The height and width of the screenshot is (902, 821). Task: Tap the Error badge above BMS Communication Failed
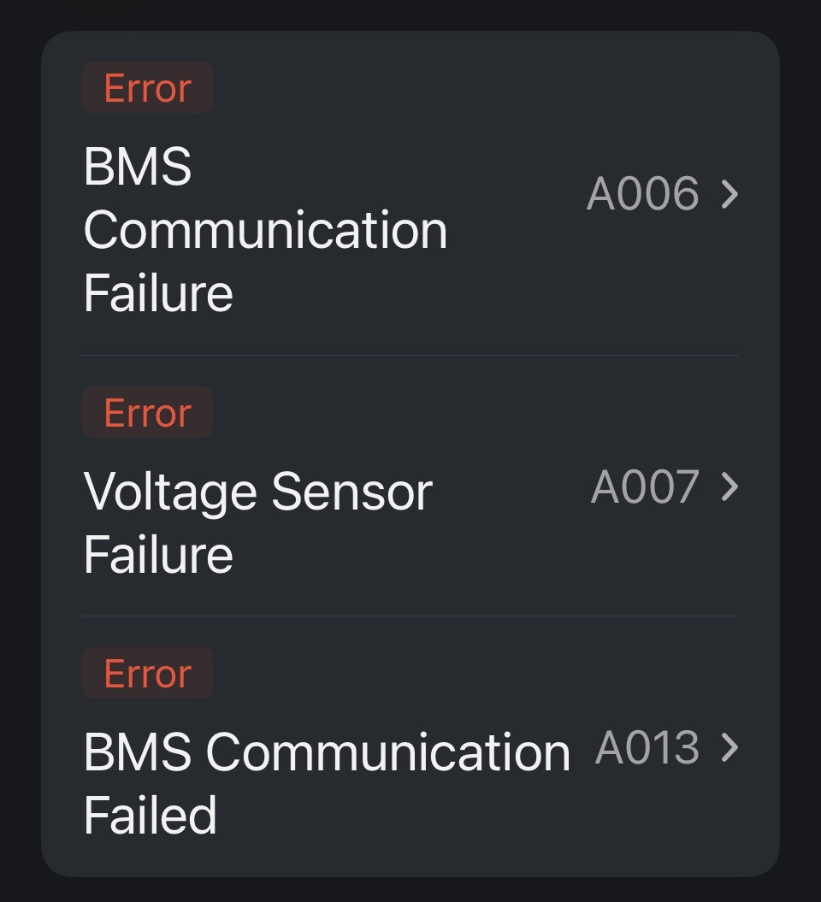click(x=147, y=674)
